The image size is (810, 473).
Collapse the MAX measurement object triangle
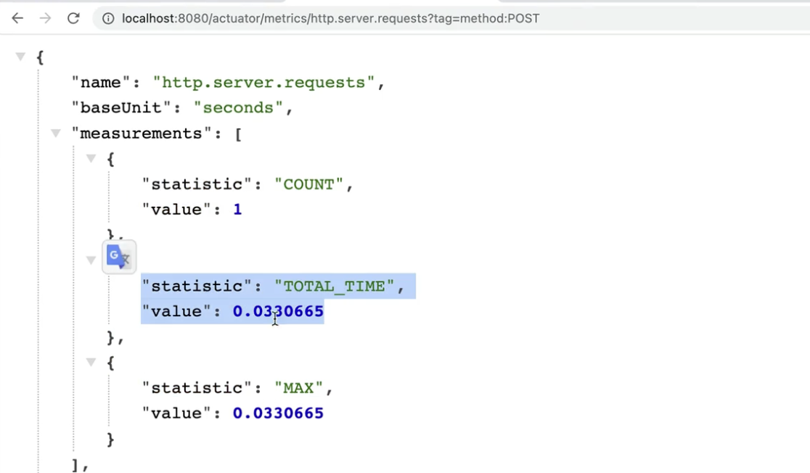point(91,362)
